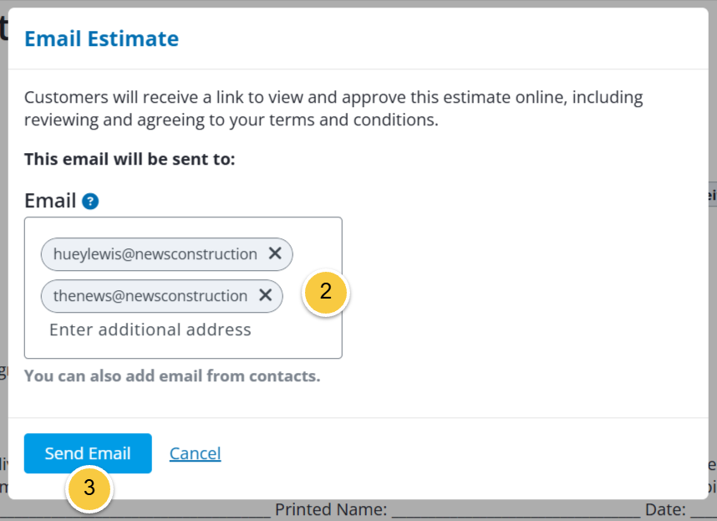Cancel the Email Estimate dialog
Viewport: 717px width, 521px height.
coord(196,453)
